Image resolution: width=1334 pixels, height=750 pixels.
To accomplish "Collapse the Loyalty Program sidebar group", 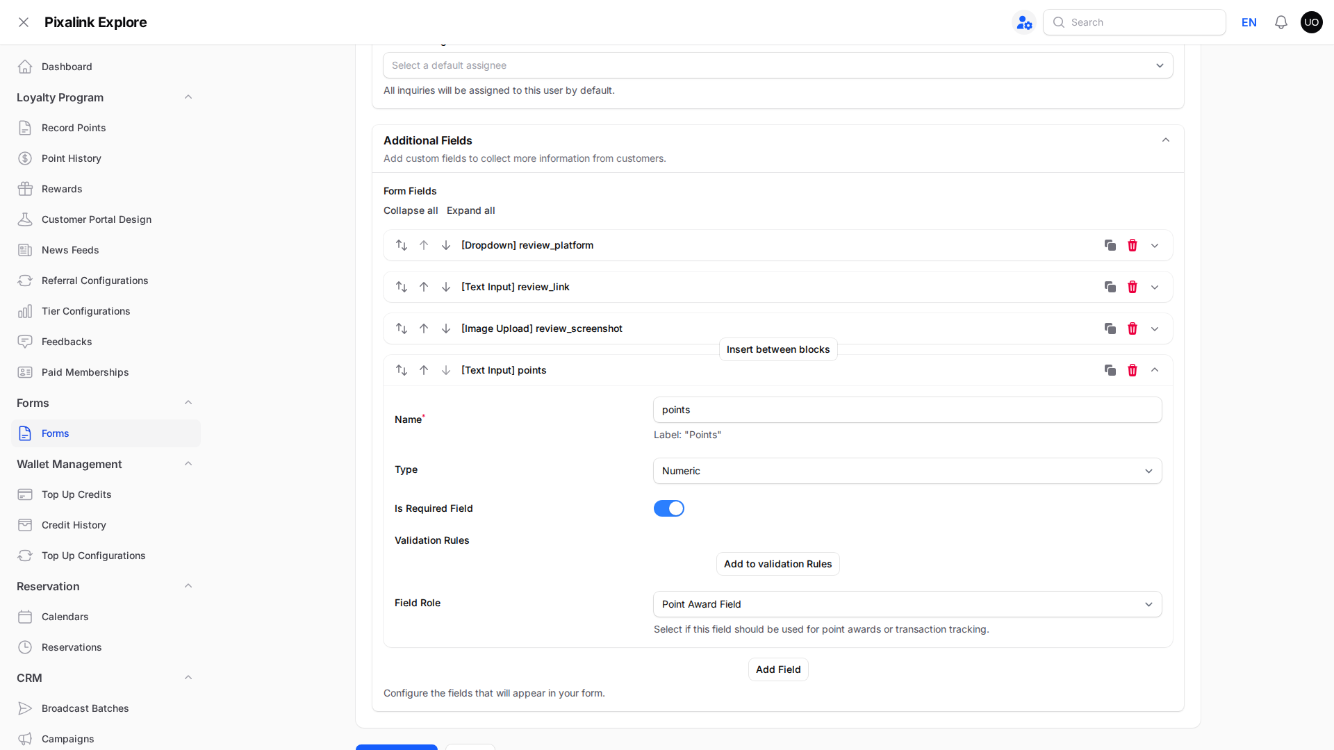I will point(188,97).
